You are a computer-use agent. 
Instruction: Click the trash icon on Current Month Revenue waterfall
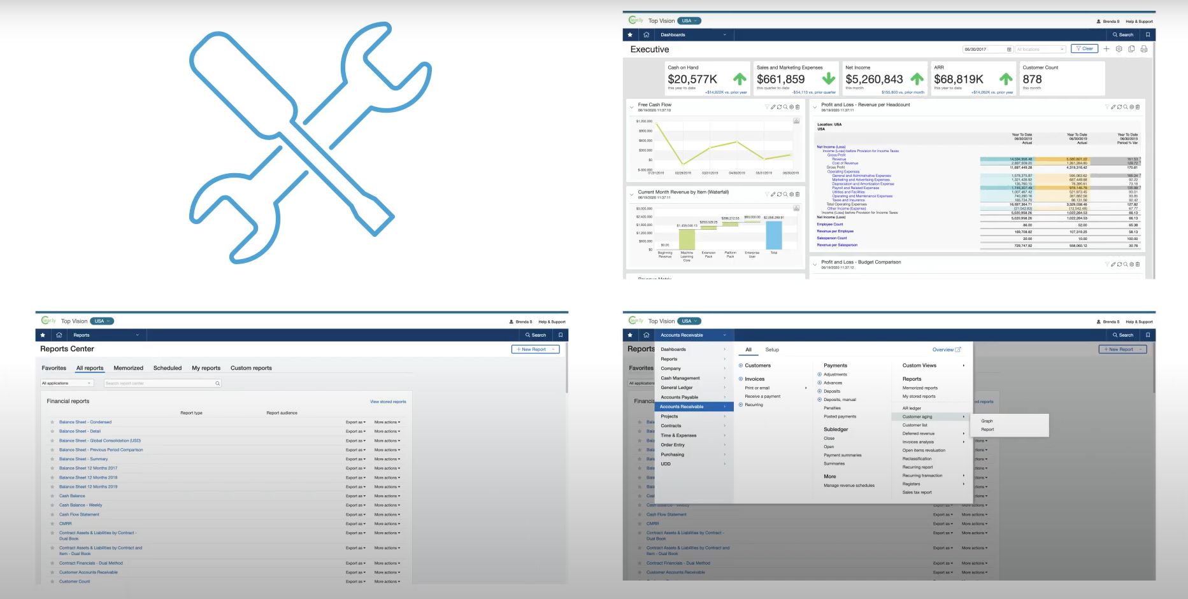click(x=798, y=194)
